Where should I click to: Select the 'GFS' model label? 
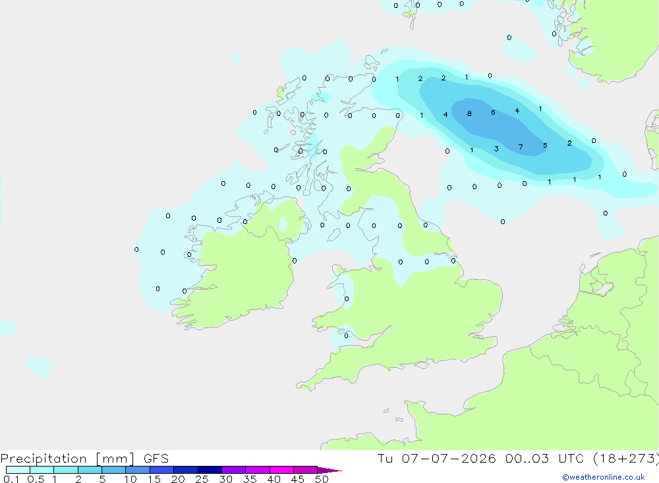click(156, 459)
